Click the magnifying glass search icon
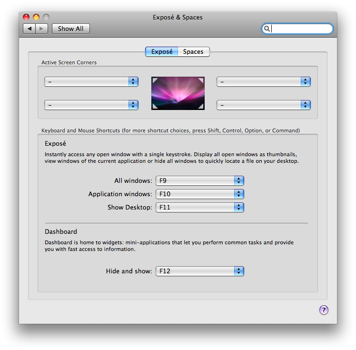The width and height of the screenshot is (356, 350). [267, 29]
